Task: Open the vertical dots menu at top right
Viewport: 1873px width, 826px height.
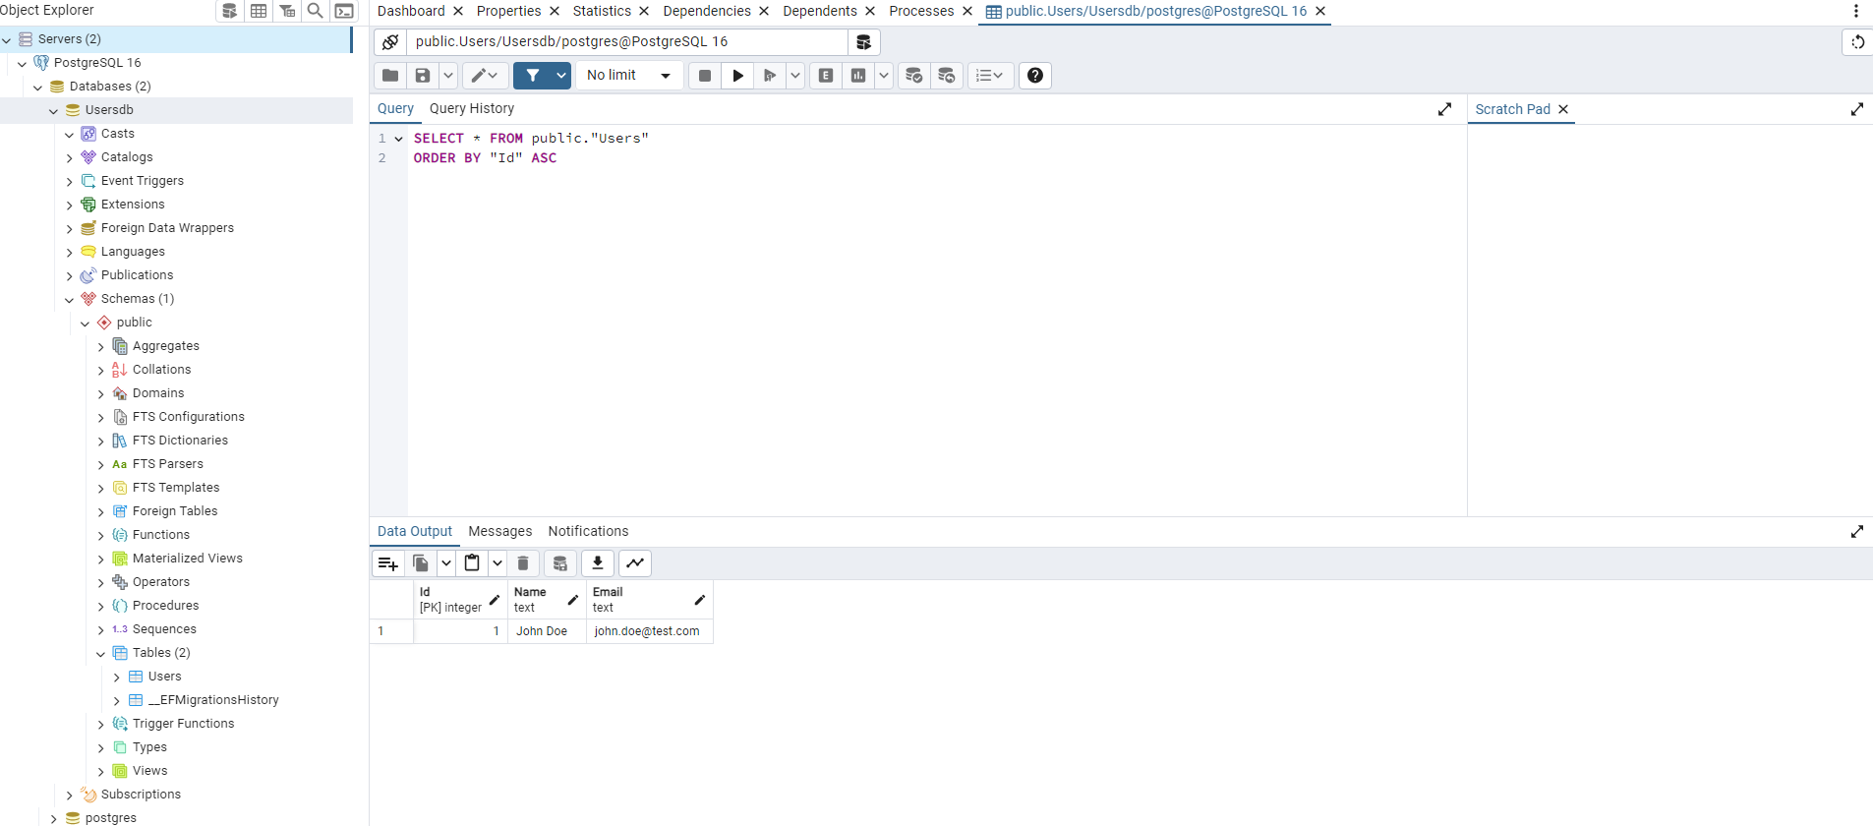Action: click(x=1856, y=11)
